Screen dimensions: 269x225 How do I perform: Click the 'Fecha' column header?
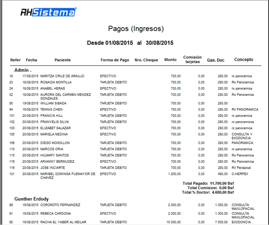[x=31, y=60]
